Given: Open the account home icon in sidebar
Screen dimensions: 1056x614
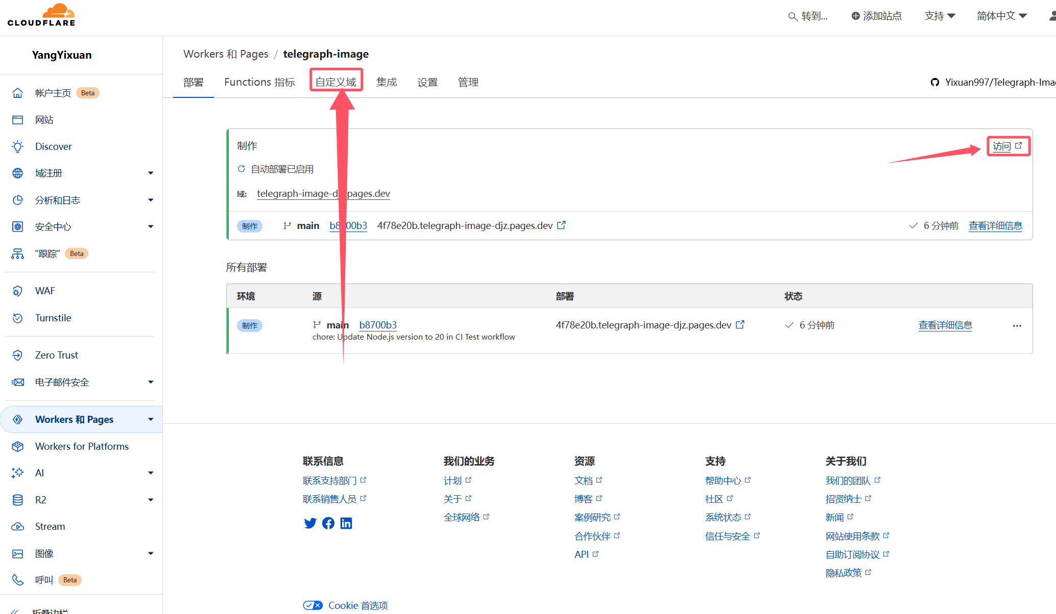Looking at the screenshot, I should tap(18, 93).
